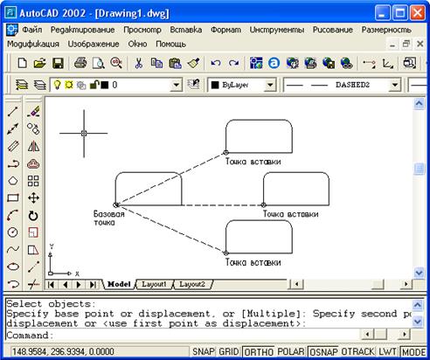Toggle OTRACK in status bar
Screen dimensions: 430x360
click(x=358, y=352)
